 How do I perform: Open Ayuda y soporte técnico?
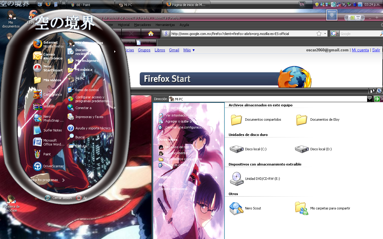(x=89, y=128)
